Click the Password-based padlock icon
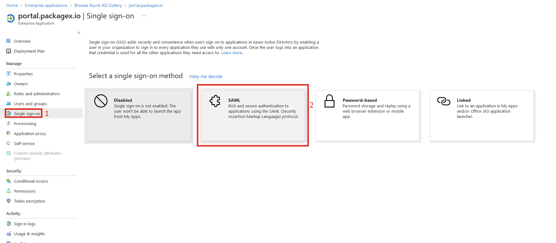The height and width of the screenshot is (243, 556). pos(329,101)
